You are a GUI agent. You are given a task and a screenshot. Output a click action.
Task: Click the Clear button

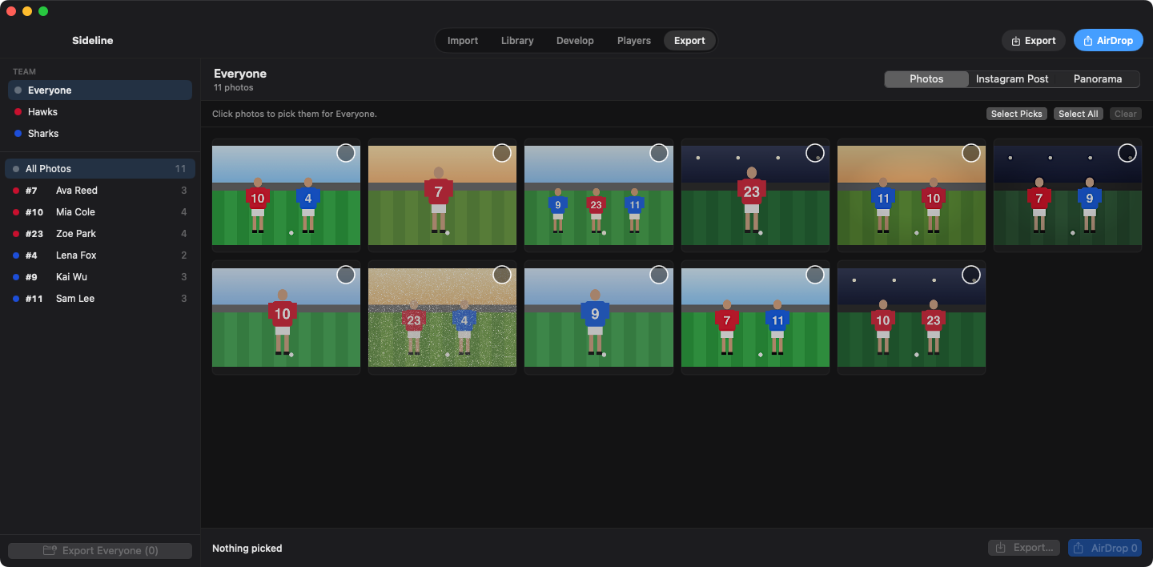click(1126, 114)
